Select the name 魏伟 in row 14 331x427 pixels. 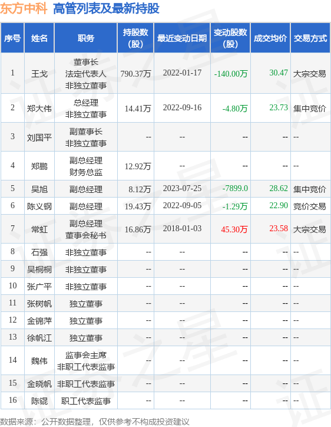pos(39,361)
